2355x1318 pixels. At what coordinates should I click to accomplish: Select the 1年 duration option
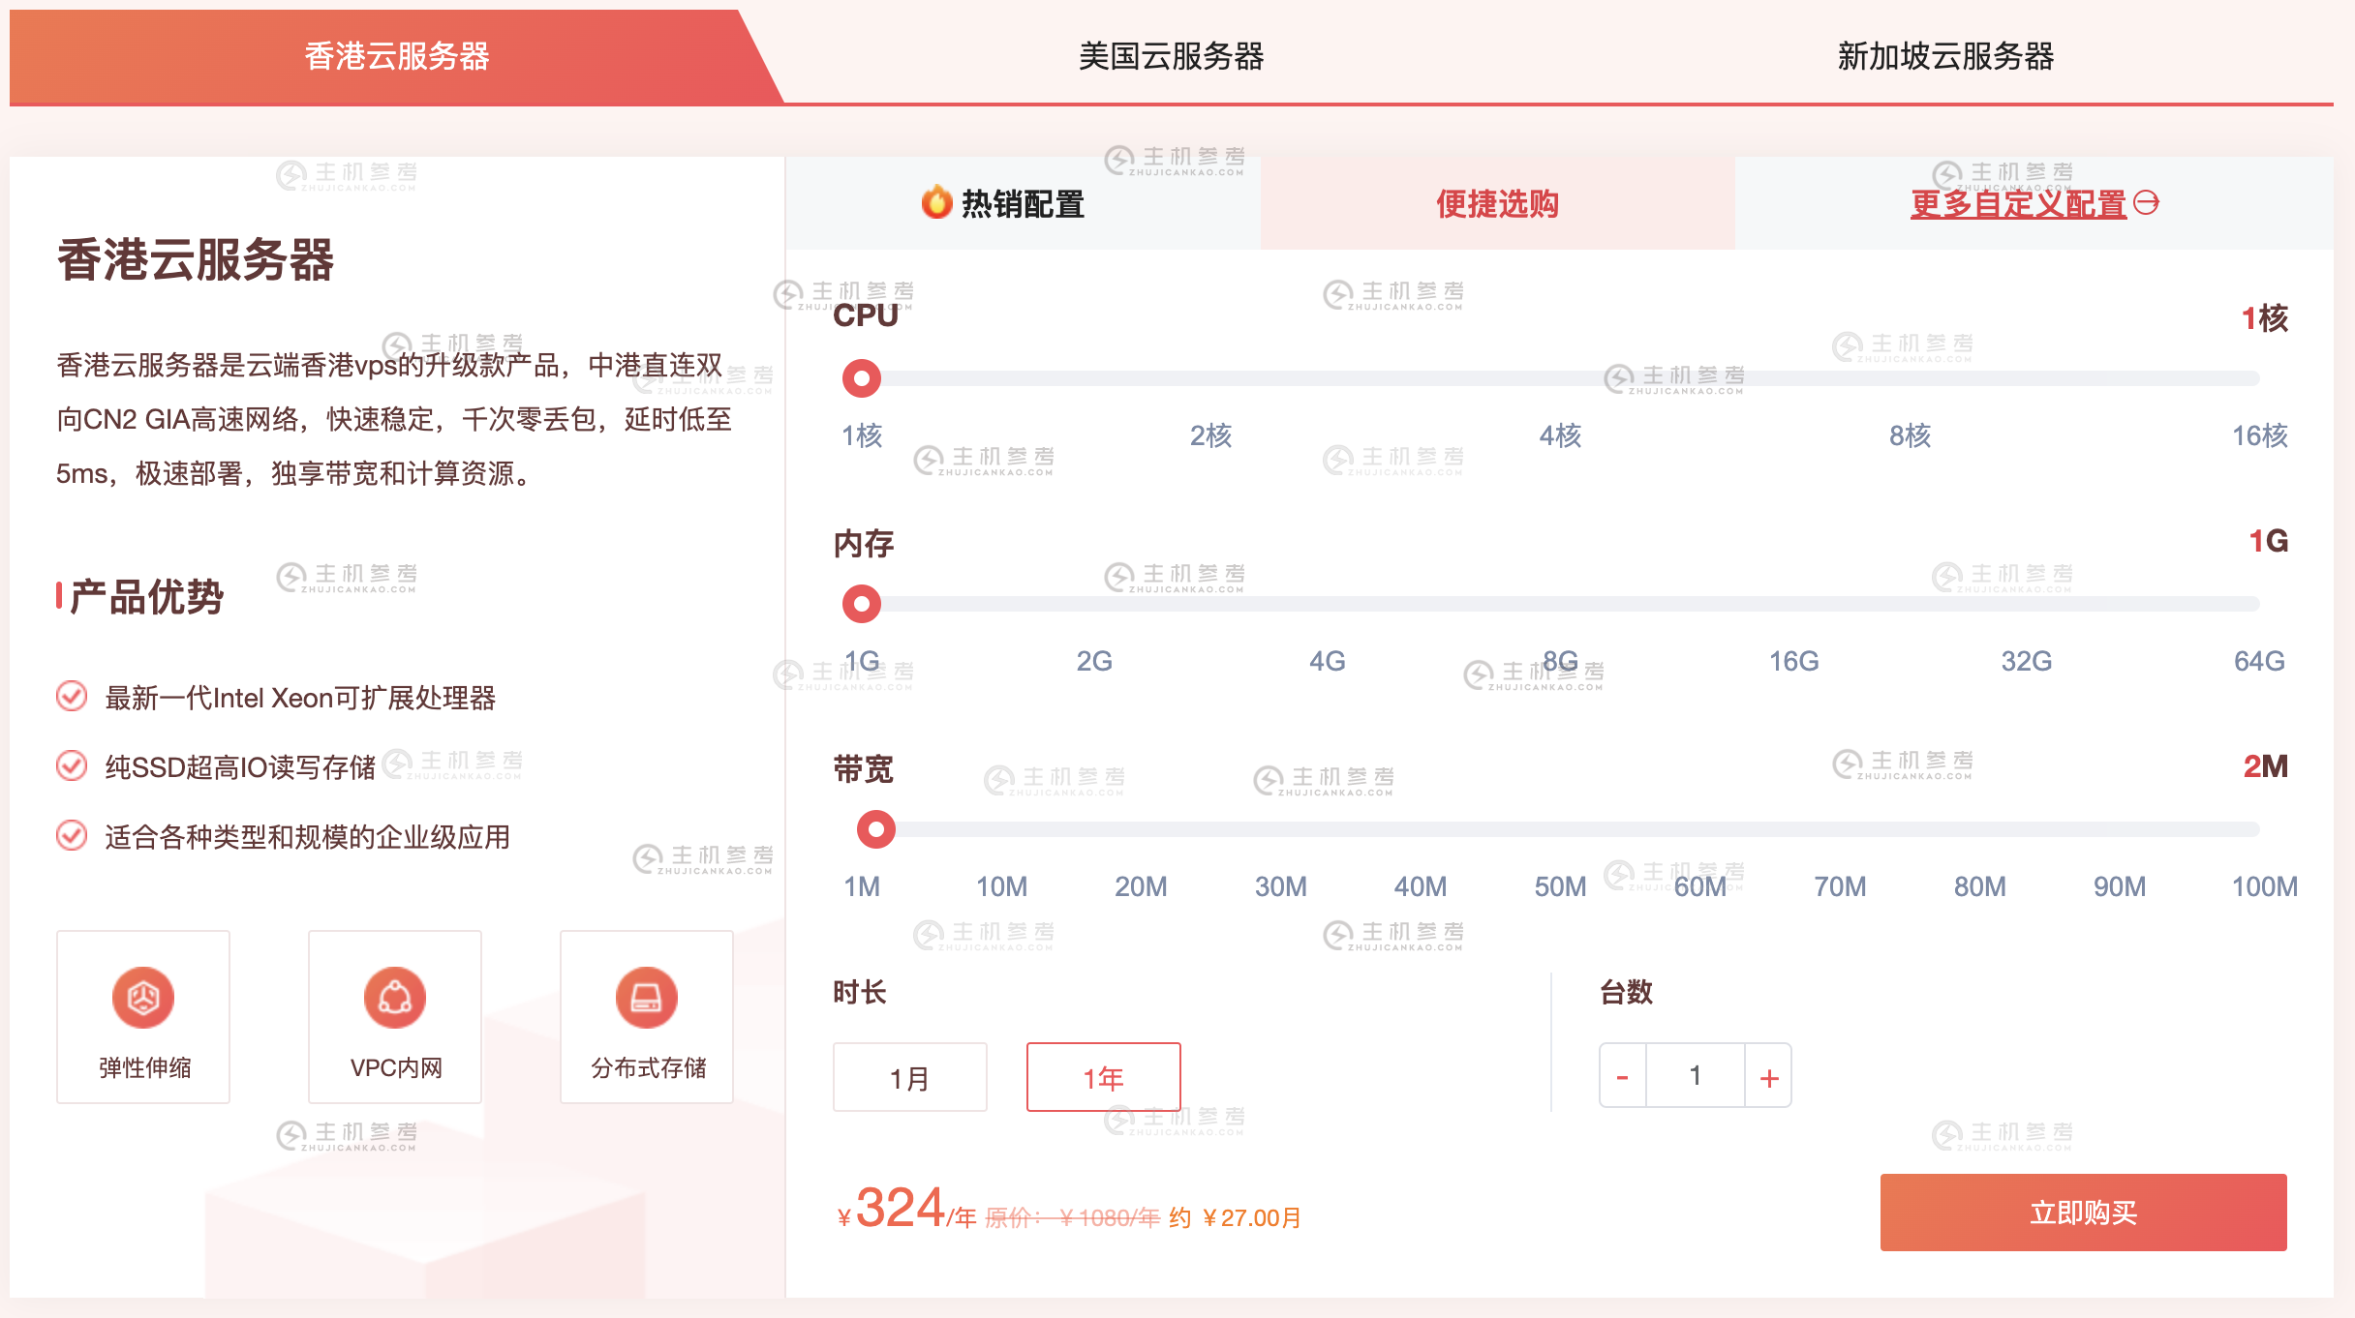1104,1076
